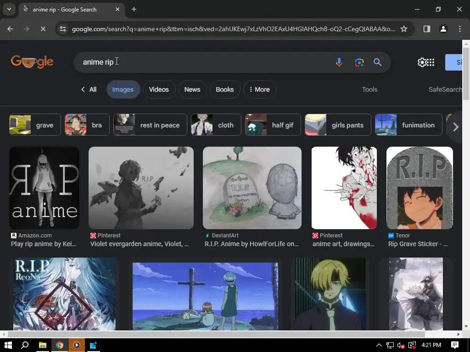Open the Tenor Rip Grave Sticker thumbnail
The height and width of the screenshot is (352, 470).
pos(420,187)
